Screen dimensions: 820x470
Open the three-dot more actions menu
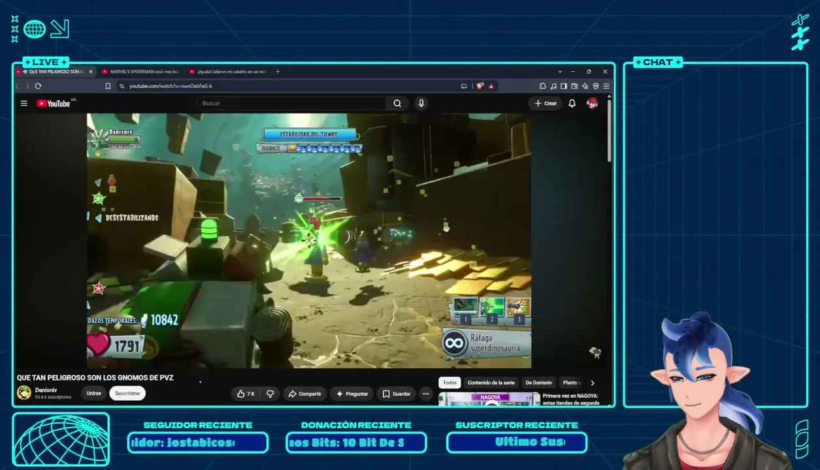(426, 394)
